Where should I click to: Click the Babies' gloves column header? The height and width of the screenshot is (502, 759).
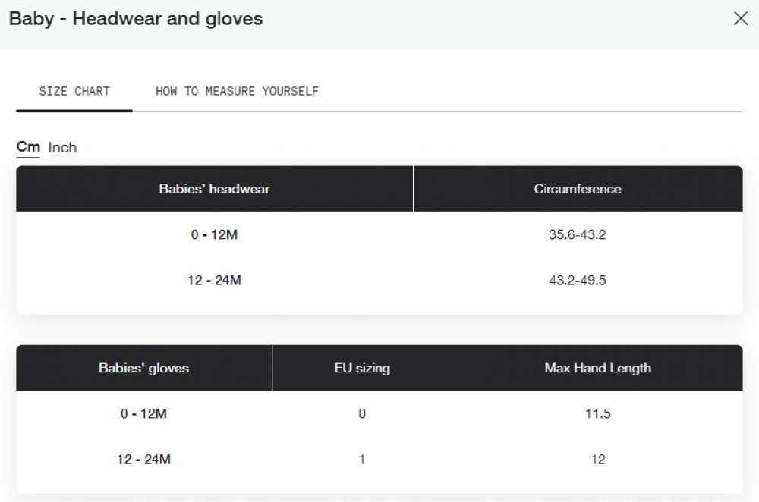point(143,368)
